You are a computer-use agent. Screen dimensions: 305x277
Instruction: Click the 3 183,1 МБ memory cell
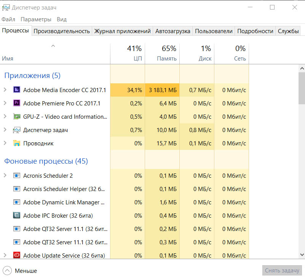162,90
